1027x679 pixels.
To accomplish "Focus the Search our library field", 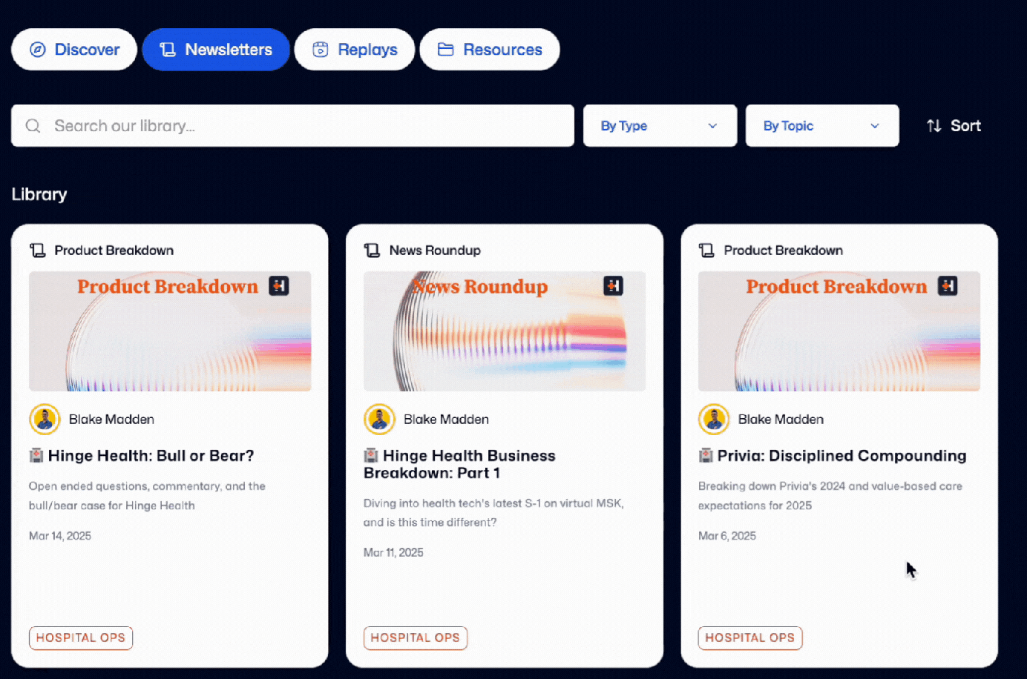I will tap(292, 126).
